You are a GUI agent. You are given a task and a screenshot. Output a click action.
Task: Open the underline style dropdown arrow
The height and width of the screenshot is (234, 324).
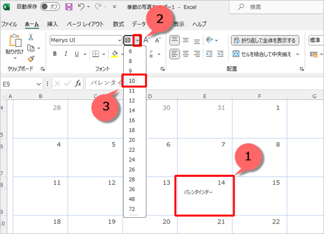[85, 54]
